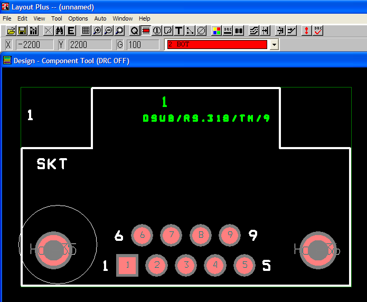Open the Color settings icon
367x302 pixels.
tap(217, 31)
